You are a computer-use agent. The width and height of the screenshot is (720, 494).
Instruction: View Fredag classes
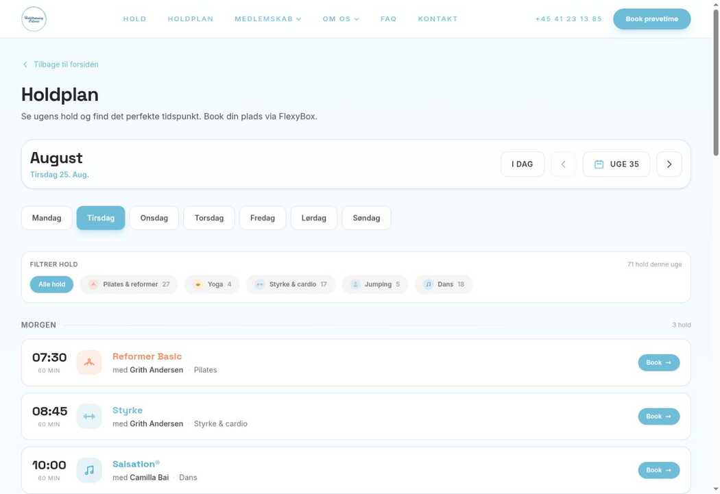263,218
